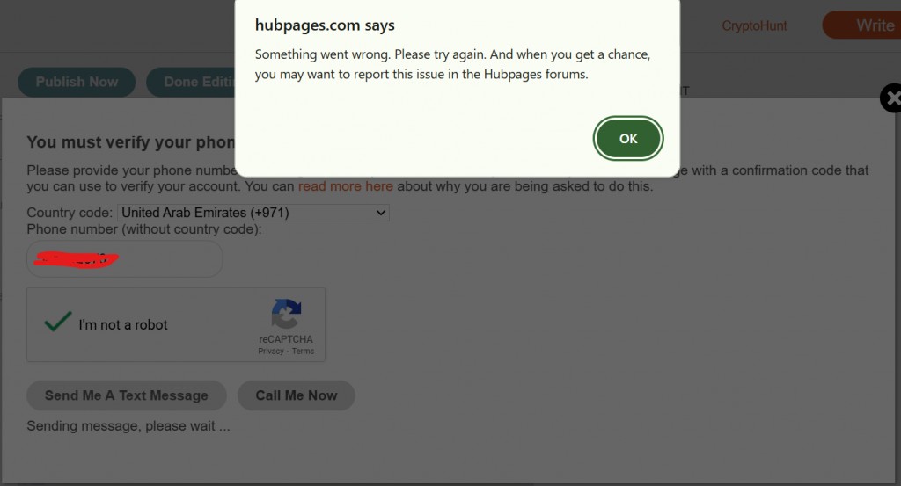This screenshot has width=901, height=486.
Task: Click Send Me A Text Message
Action: (127, 395)
